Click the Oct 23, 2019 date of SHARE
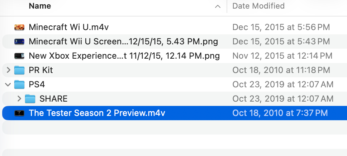The width and height of the screenshot is (347, 156). click(283, 99)
